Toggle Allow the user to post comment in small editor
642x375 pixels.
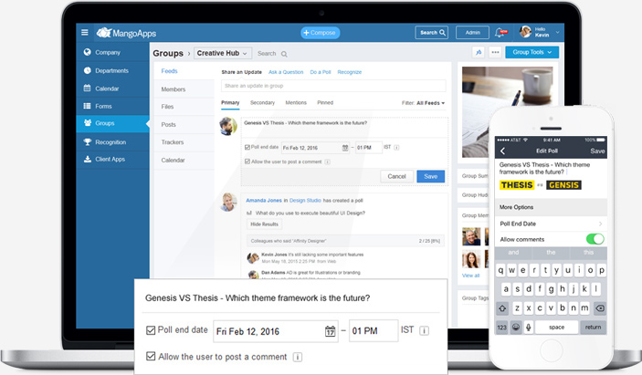click(247, 161)
